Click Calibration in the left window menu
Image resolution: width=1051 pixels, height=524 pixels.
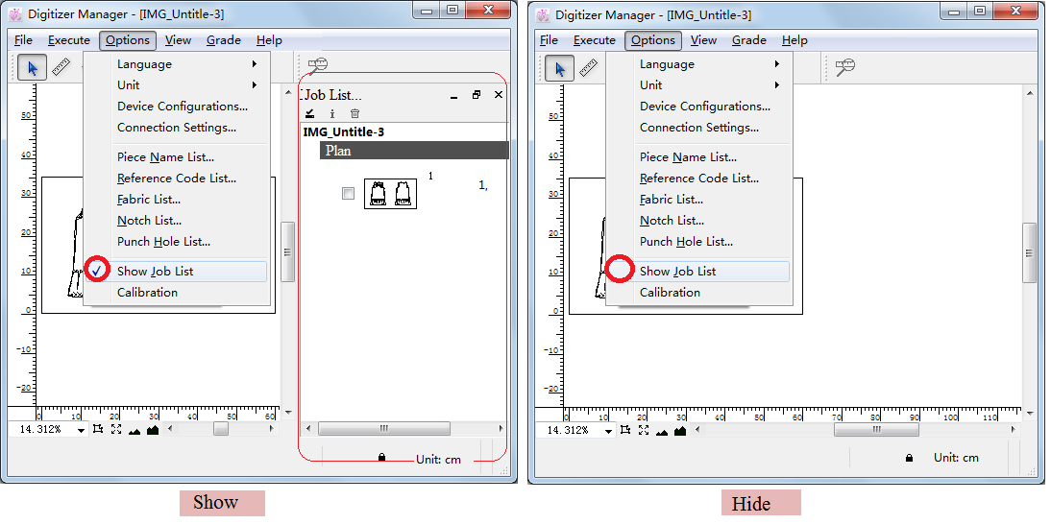pos(147,293)
